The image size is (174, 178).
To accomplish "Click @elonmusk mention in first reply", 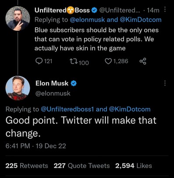I will [87, 20].
